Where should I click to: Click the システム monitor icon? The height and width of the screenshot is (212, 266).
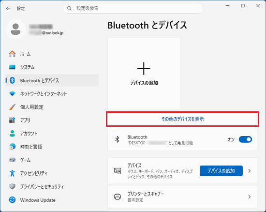coord(12,67)
